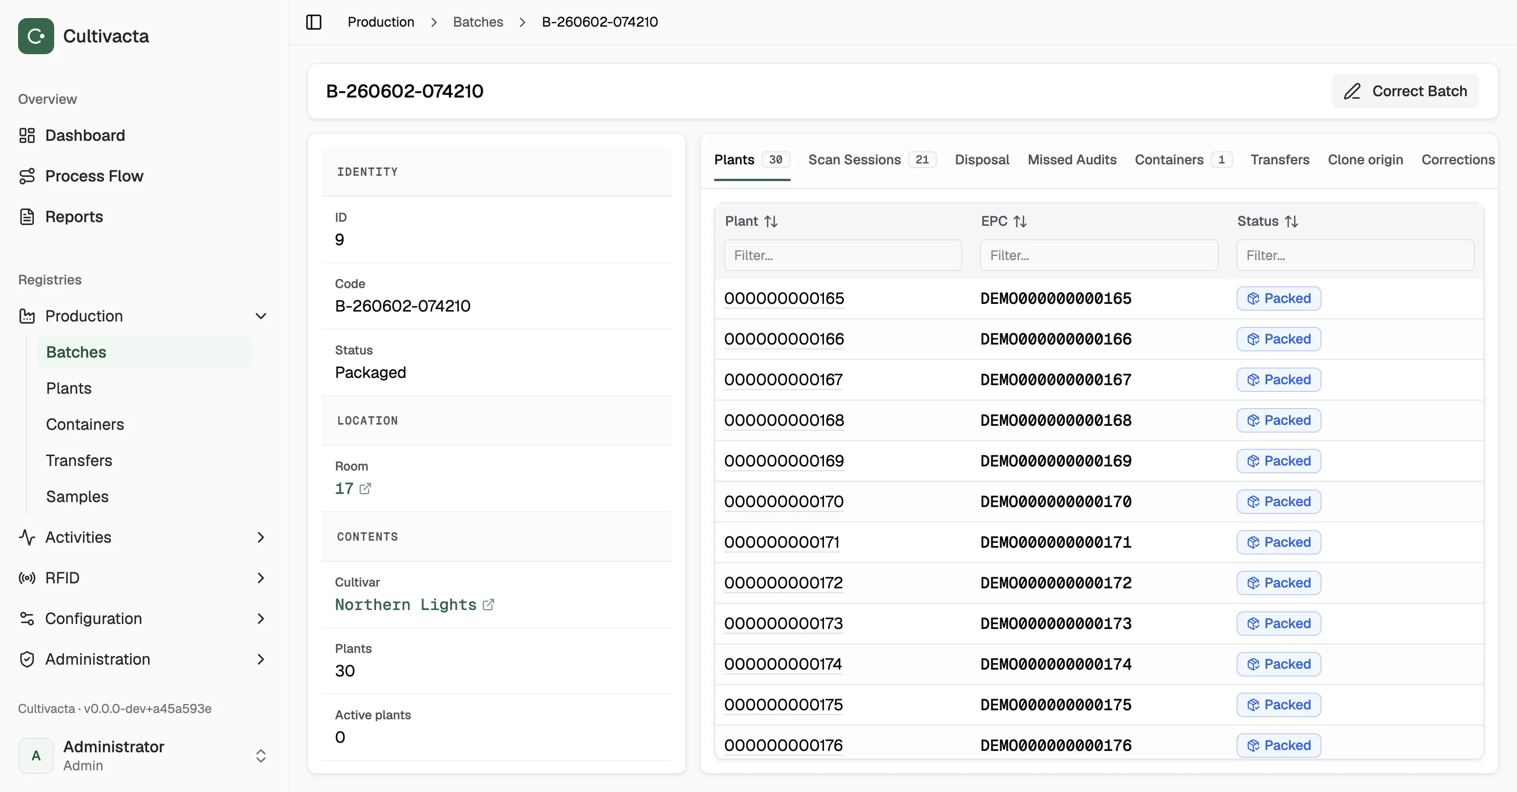The height and width of the screenshot is (792, 1517).
Task: Click the Configuration sliders icon
Action: (x=27, y=618)
